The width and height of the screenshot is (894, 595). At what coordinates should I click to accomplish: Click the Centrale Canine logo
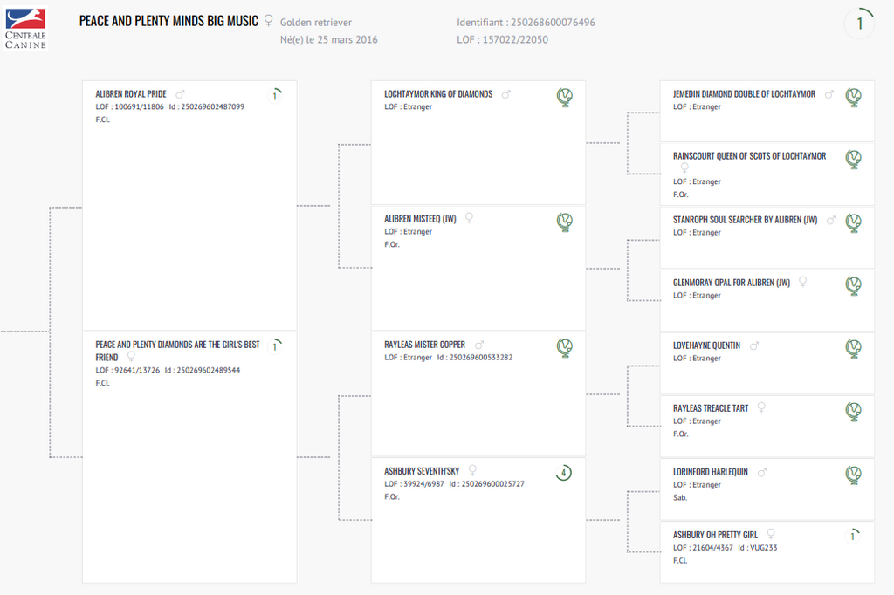click(25, 27)
